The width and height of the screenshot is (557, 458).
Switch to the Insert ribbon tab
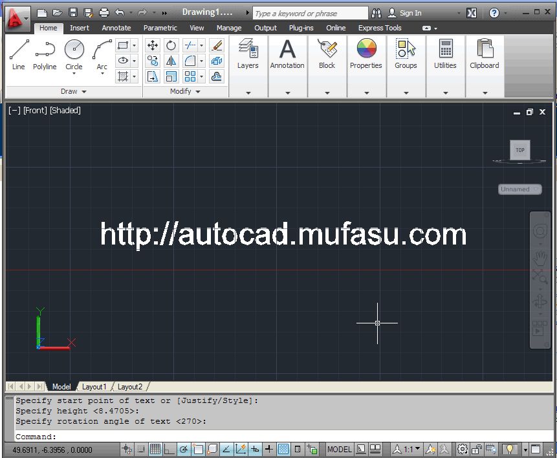pos(79,28)
